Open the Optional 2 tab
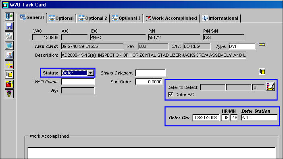 tap(93, 18)
